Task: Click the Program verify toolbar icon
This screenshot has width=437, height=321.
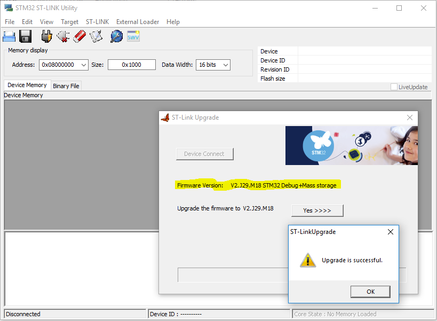Action: pyautogui.click(x=96, y=36)
